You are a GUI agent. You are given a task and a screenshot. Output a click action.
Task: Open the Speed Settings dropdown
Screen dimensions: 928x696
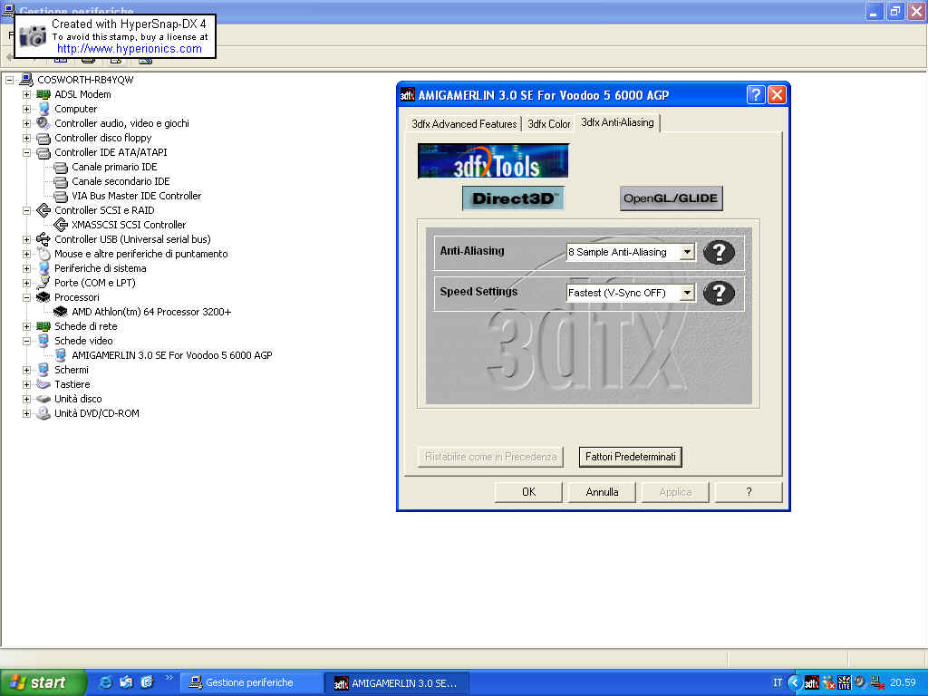[x=687, y=293]
